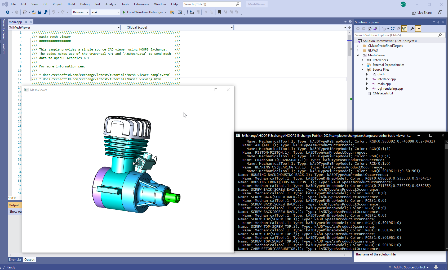Collapse the code region on line 2
This screenshot has width=448, height=270.
click(x=30, y=37)
